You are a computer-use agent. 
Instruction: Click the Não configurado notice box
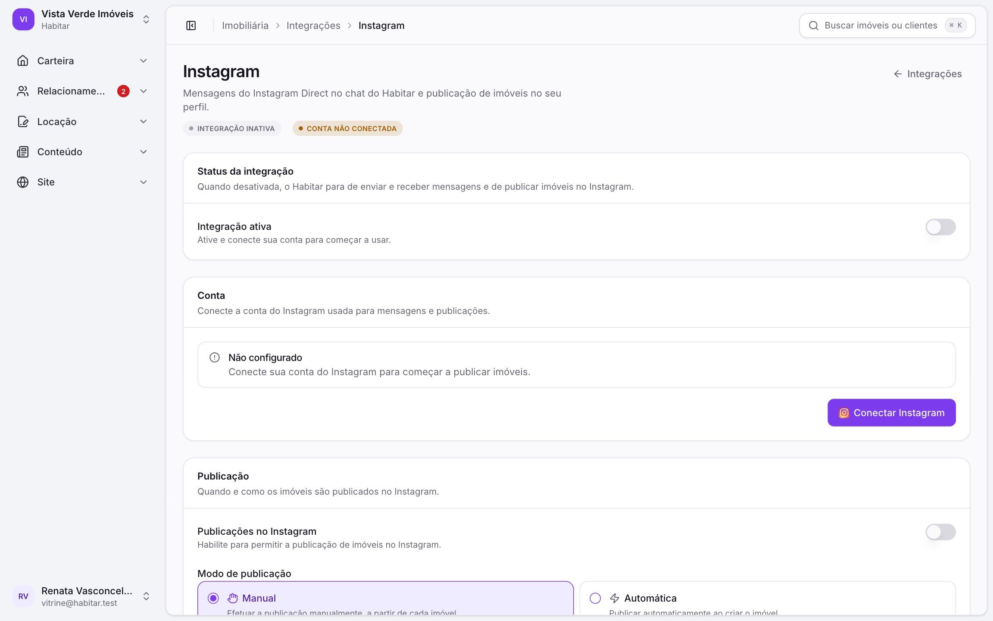click(x=576, y=364)
